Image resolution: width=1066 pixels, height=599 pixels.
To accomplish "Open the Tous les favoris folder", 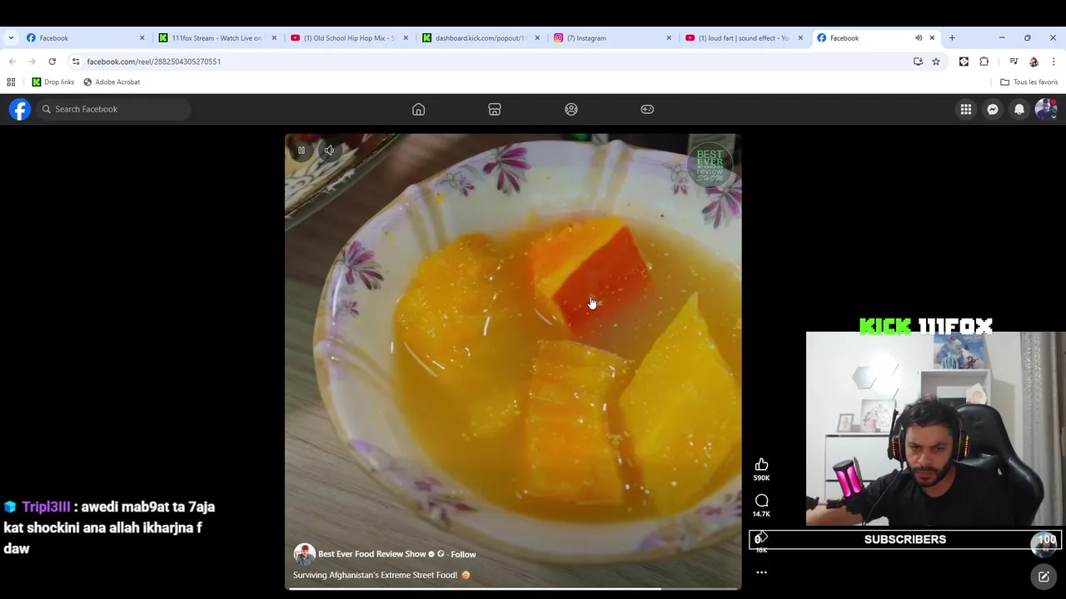I will coord(1029,82).
